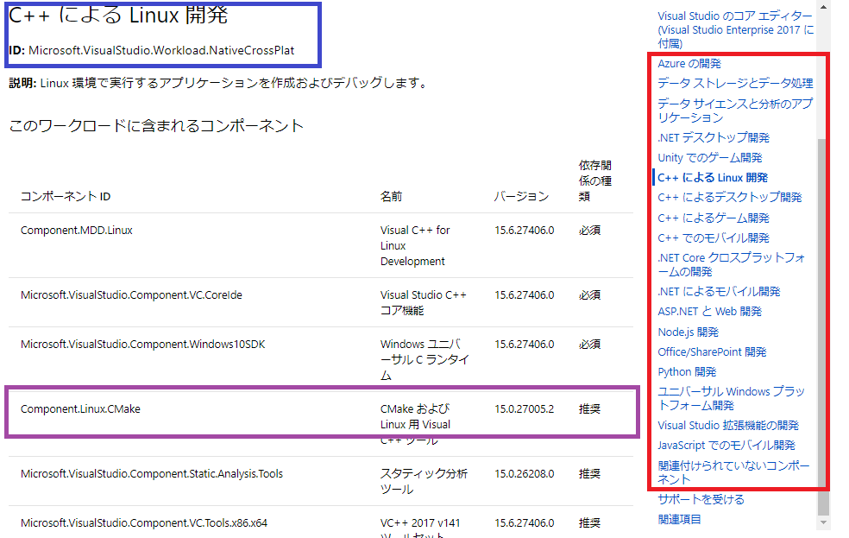Viewport: 849px width, 538px height.
Task: Open .NET によるモバイル開発 link
Action: [x=719, y=292]
